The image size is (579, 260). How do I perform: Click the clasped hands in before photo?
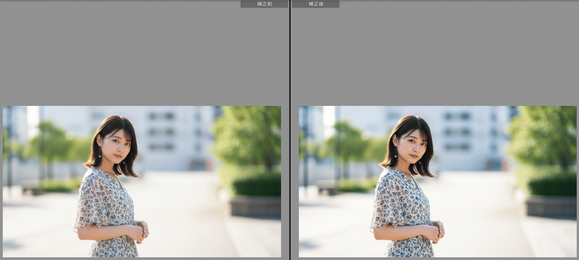click(x=140, y=231)
